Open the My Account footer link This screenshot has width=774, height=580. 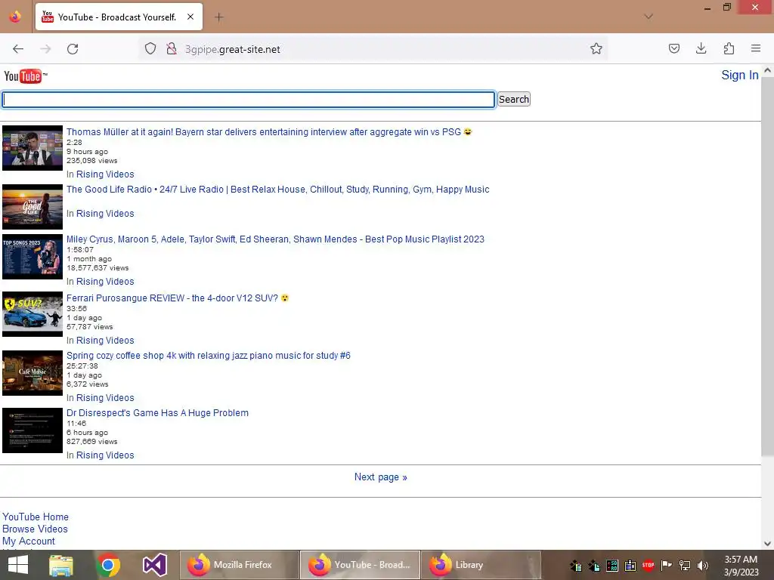click(x=29, y=541)
